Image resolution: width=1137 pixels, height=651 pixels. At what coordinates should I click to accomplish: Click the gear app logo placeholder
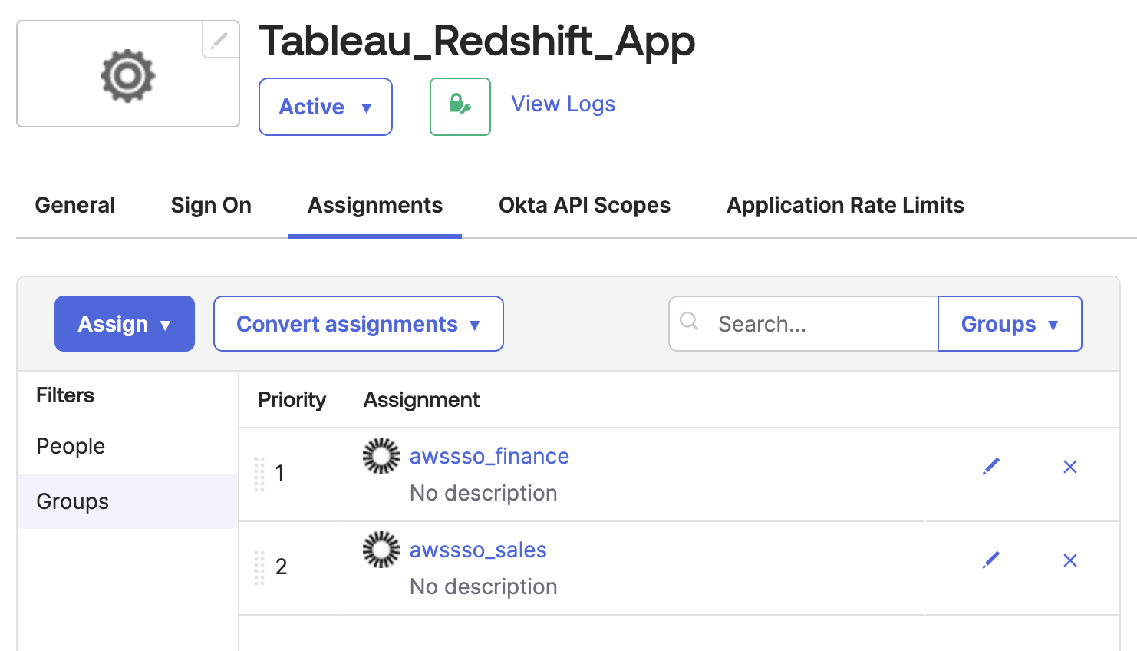[x=128, y=75]
